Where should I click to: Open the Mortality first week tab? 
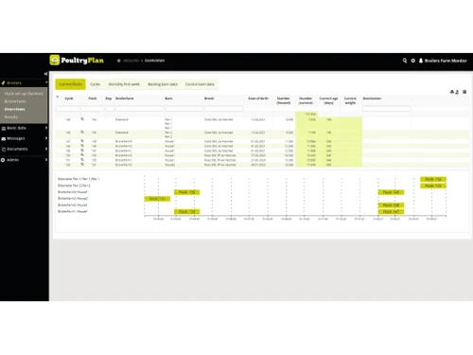124,84
